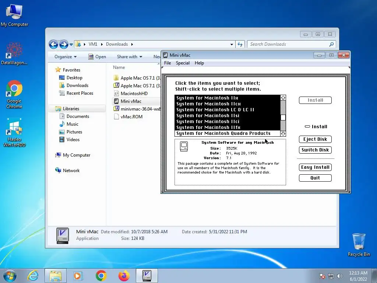
Task: Select the Apple Mac OS 7.1 folder
Action: click(x=137, y=78)
